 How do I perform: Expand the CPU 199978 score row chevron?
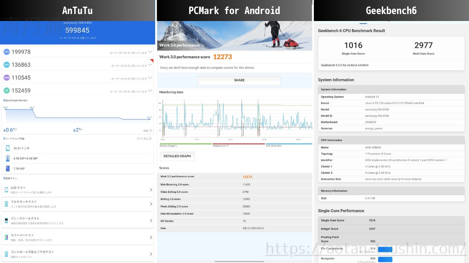[x=150, y=51]
